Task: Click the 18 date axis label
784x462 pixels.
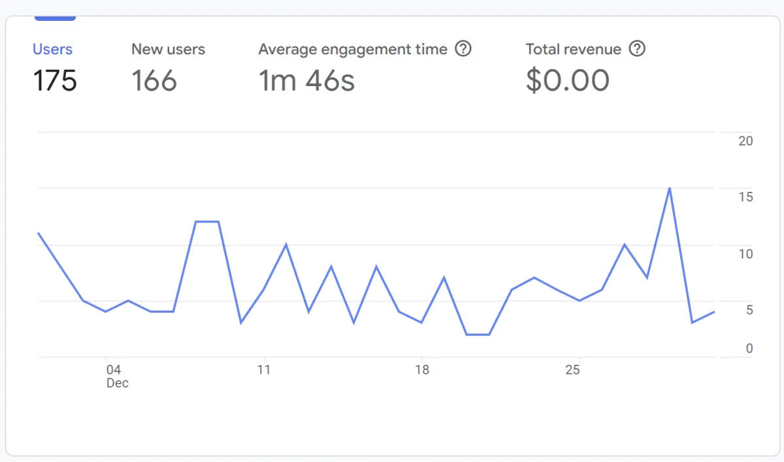Action: click(x=422, y=370)
